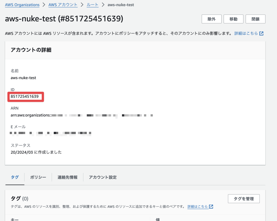Click the highlighted account ID 851725451639

(x=25, y=97)
